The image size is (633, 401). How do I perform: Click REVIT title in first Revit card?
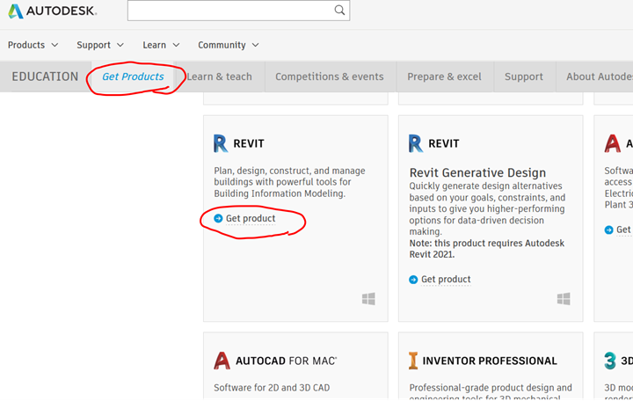(249, 143)
